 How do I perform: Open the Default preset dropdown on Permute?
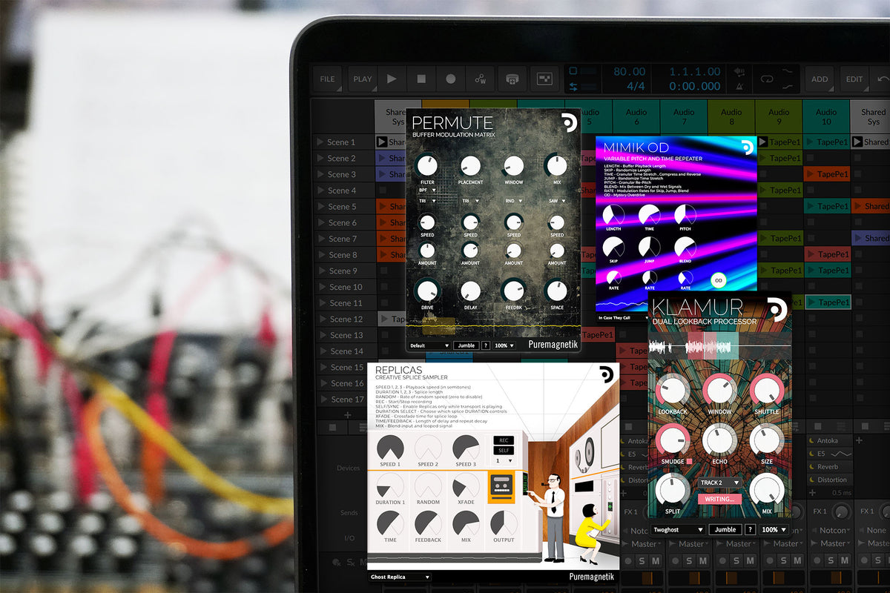(429, 345)
